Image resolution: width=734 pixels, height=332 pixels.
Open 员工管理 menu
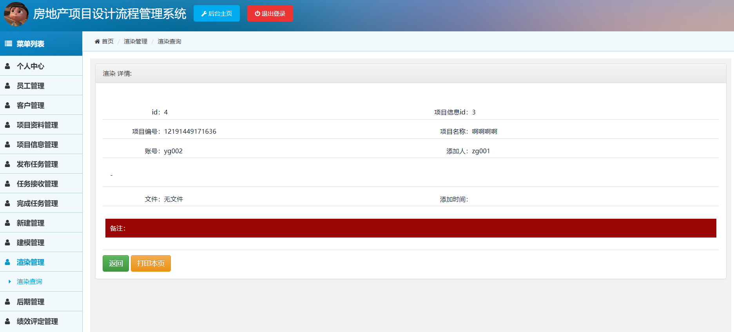pos(41,85)
